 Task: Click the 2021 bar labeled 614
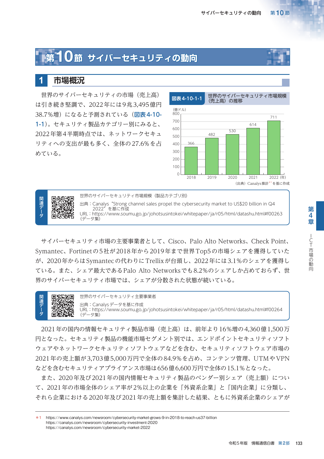(253, 151)
